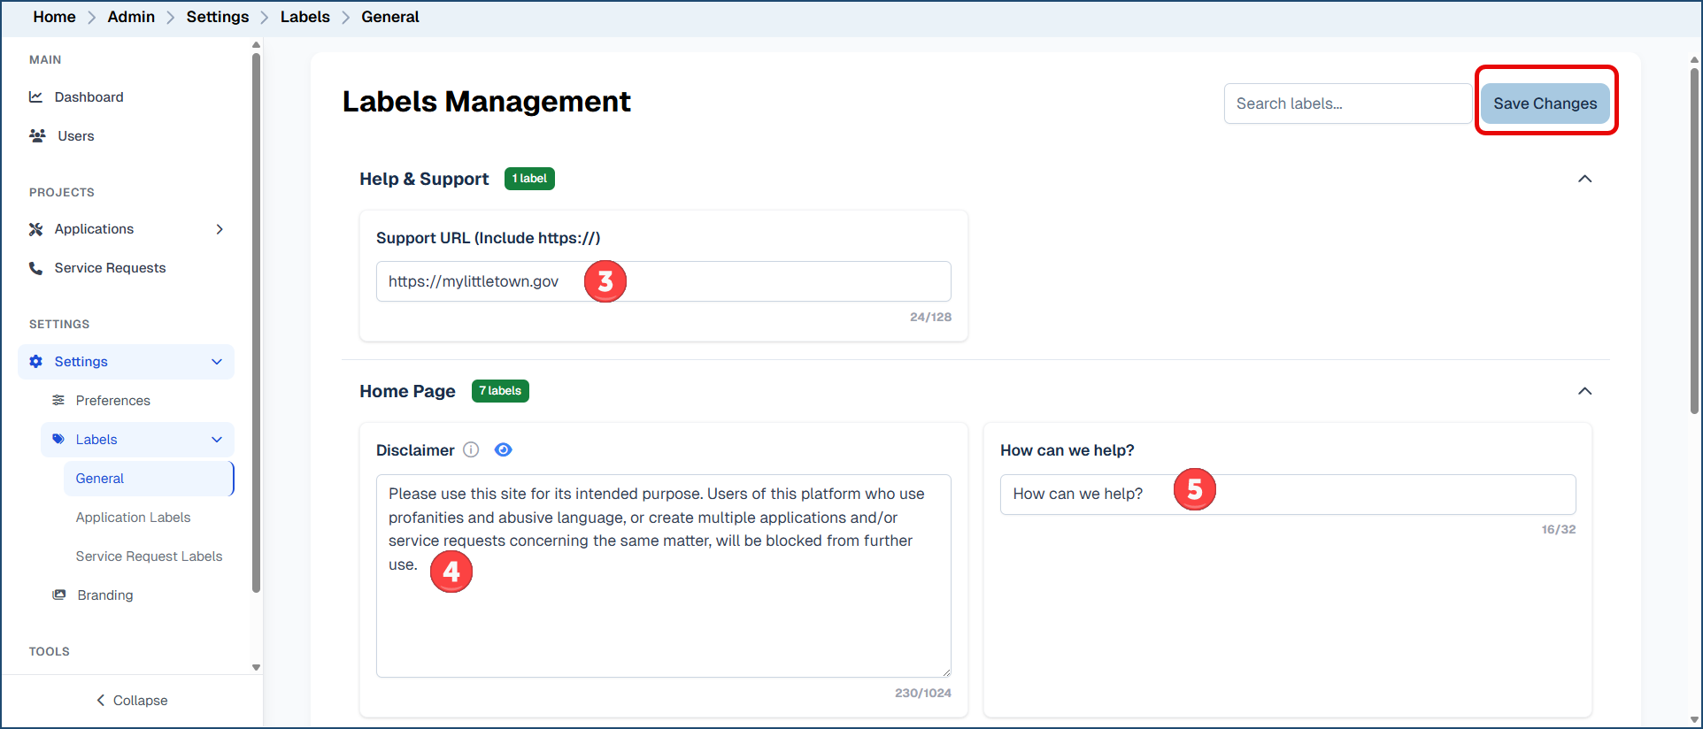Click the 24/128 character counter
The width and height of the screenshot is (1703, 729).
930,317
